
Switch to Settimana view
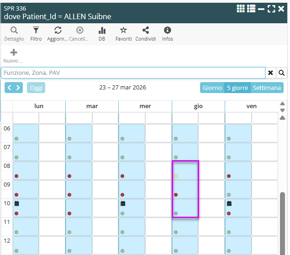(267, 88)
